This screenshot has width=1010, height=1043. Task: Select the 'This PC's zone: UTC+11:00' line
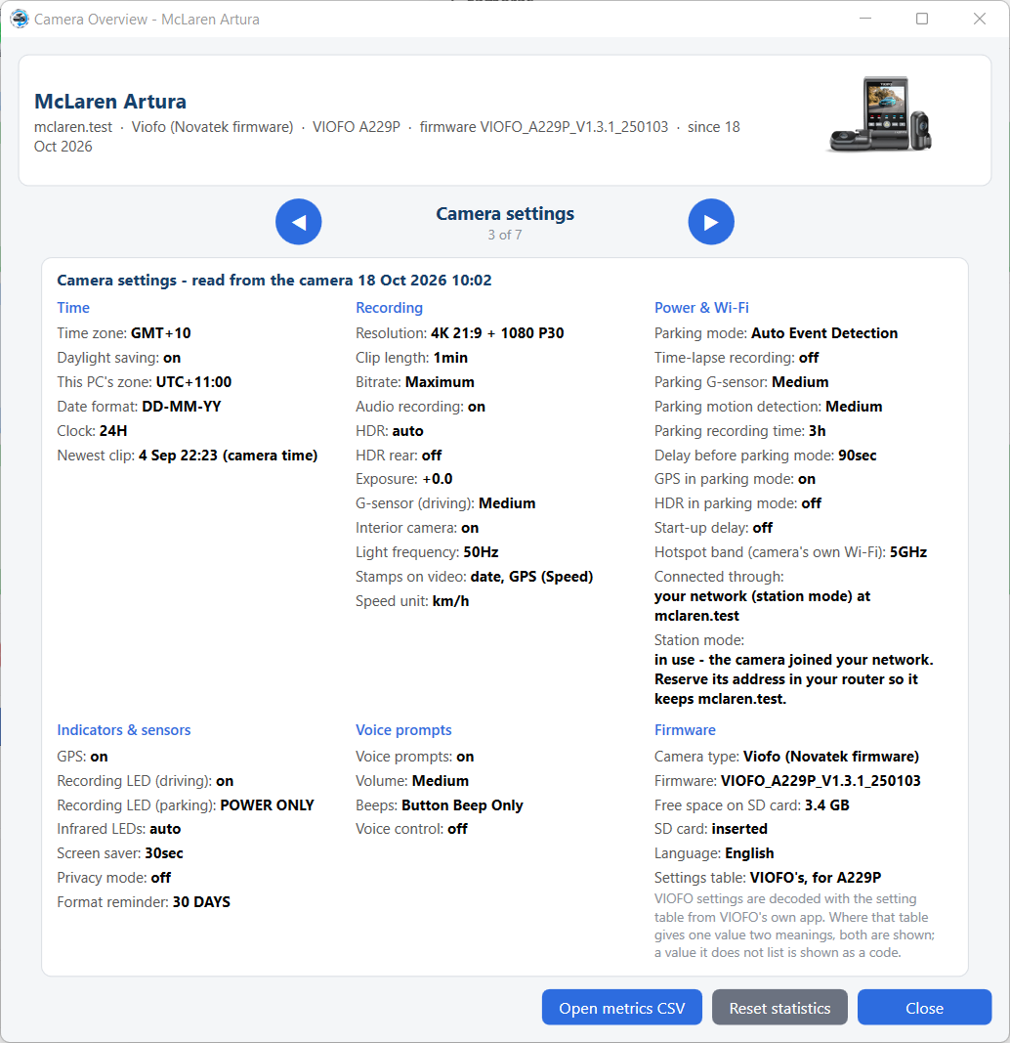(x=145, y=382)
